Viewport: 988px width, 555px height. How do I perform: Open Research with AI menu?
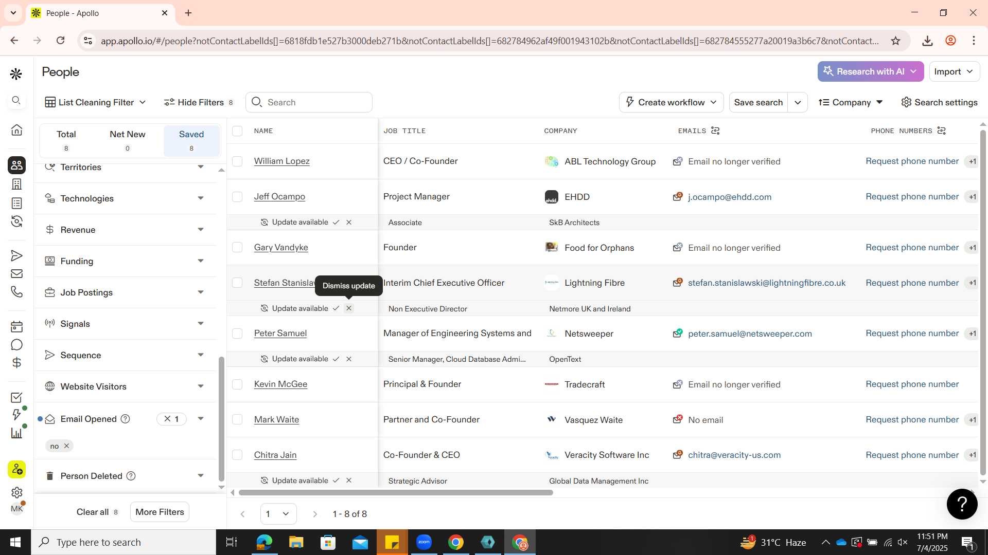point(870,71)
